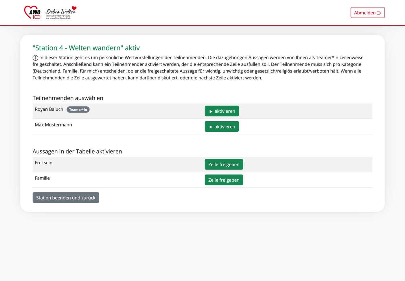Click the Liebes Welten logo
Image resolution: width=405 pixels, height=281 pixels.
click(x=61, y=13)
